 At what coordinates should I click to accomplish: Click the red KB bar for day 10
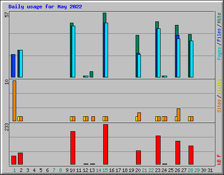click(x=73, y=148)
